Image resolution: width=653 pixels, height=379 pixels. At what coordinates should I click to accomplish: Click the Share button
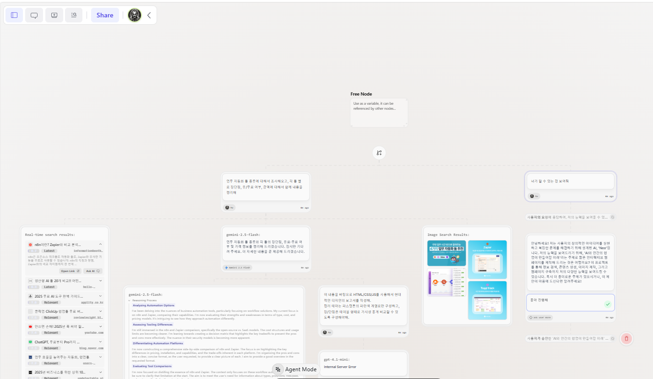[105, 15]
